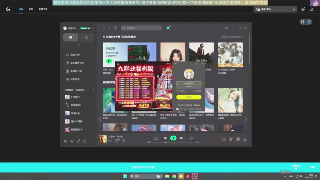Like the current song with heart icon

tap(110, 141)
